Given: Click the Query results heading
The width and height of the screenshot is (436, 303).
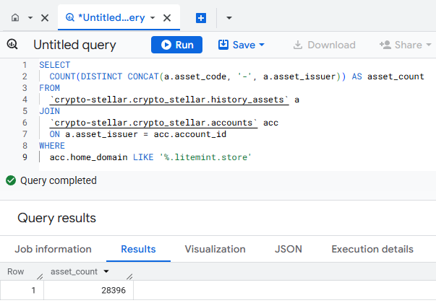Looking at the screenshot, I should point(56,218).
